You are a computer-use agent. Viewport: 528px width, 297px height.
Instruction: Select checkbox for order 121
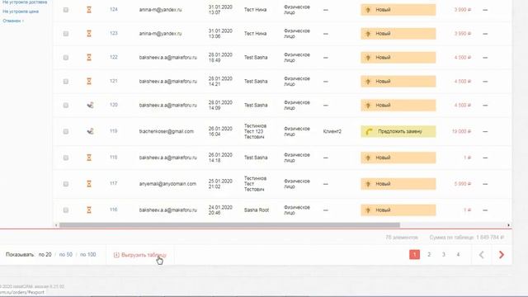pyautogui.click(x=66, y=82)
